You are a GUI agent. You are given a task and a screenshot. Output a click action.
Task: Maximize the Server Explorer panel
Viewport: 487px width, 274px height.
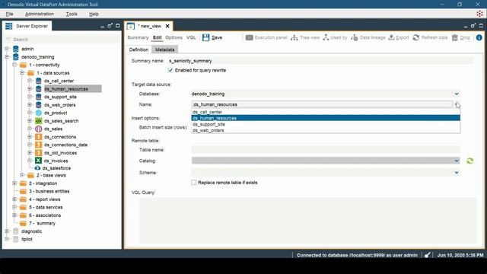118,26
